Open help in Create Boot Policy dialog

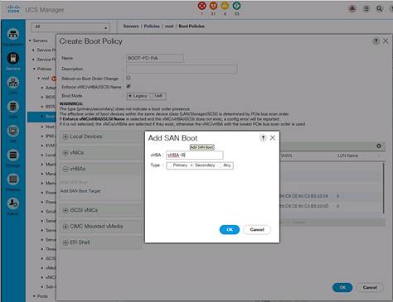376,41
